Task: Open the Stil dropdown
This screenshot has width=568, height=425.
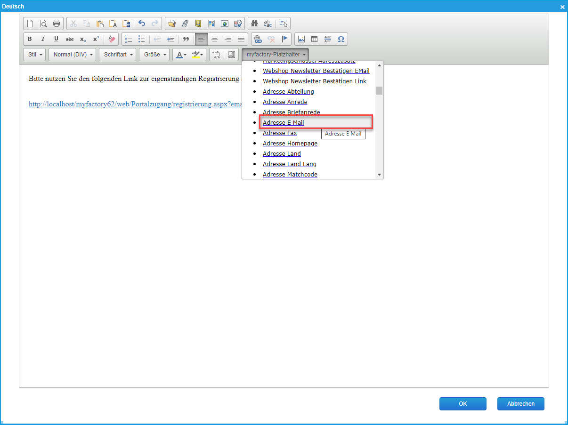Action: 34,55
